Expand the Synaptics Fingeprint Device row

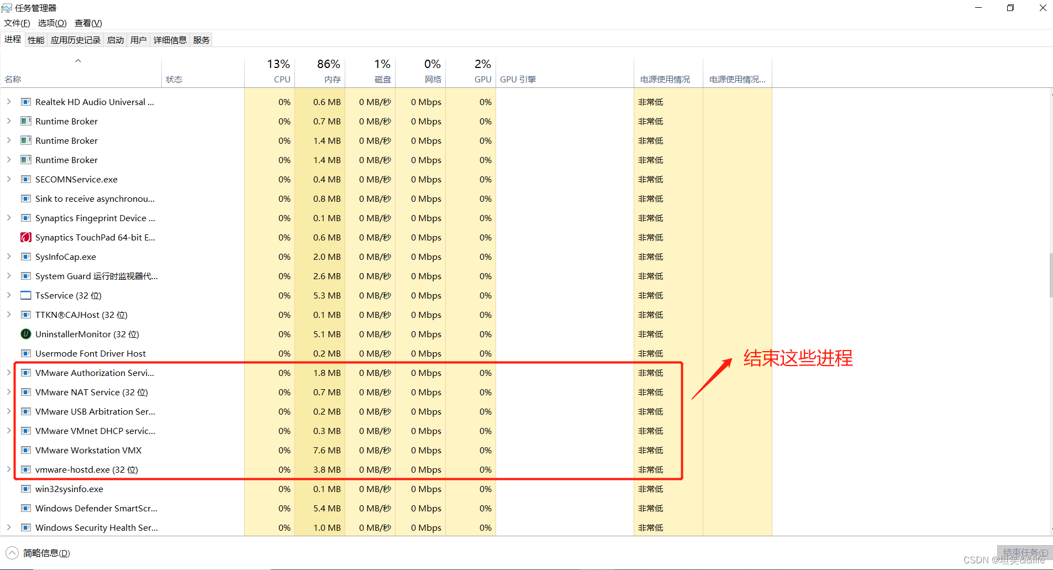[x=9, y=218]
